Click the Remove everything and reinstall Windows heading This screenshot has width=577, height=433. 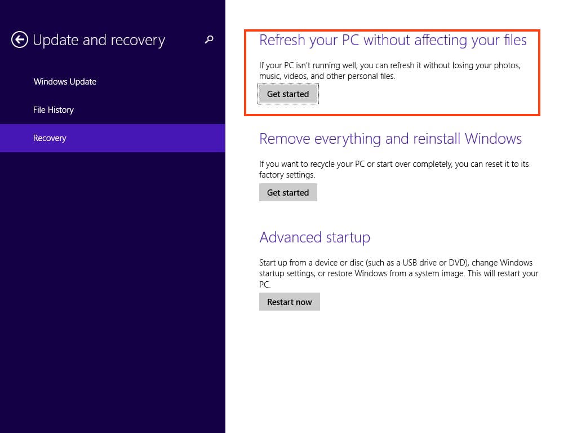[x=390, y=139]
